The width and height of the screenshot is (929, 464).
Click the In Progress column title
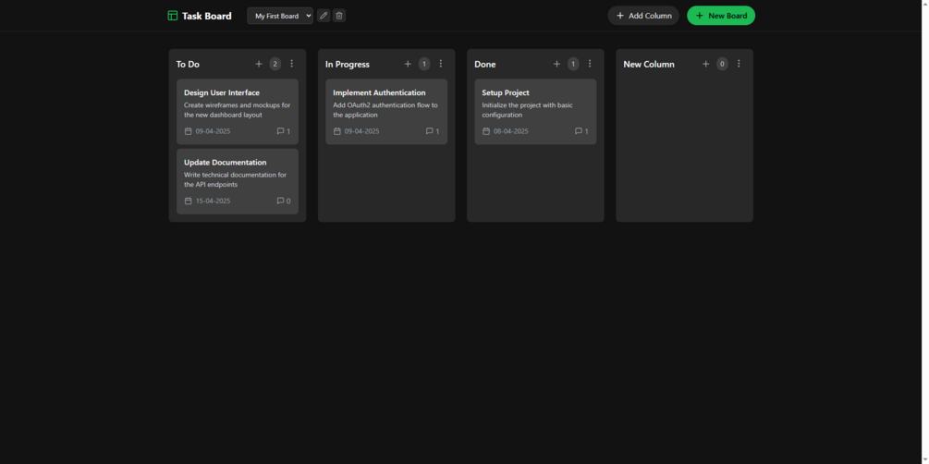point(348,64)
